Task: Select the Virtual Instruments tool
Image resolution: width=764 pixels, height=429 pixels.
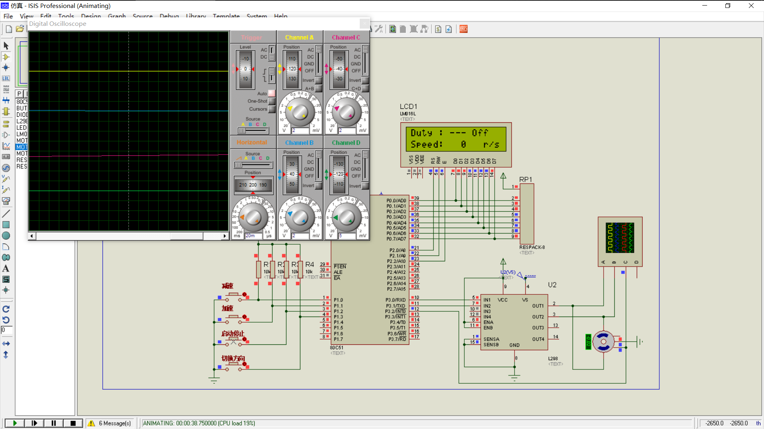Action: click(6, 201)
